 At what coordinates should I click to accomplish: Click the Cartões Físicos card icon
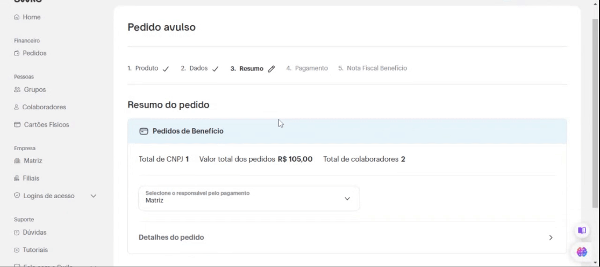click(x=17, y=125)
